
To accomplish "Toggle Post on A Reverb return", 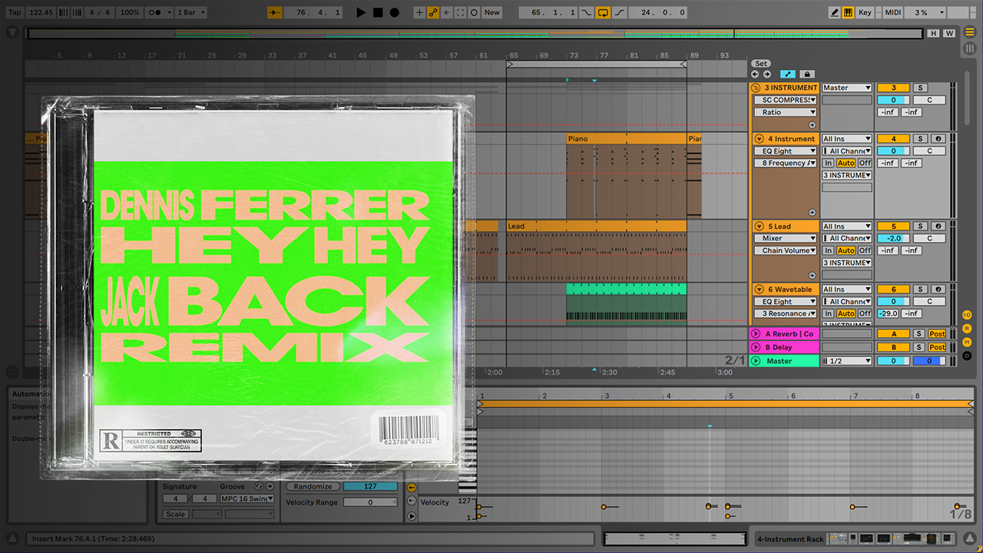I will (x=937, y=334).
